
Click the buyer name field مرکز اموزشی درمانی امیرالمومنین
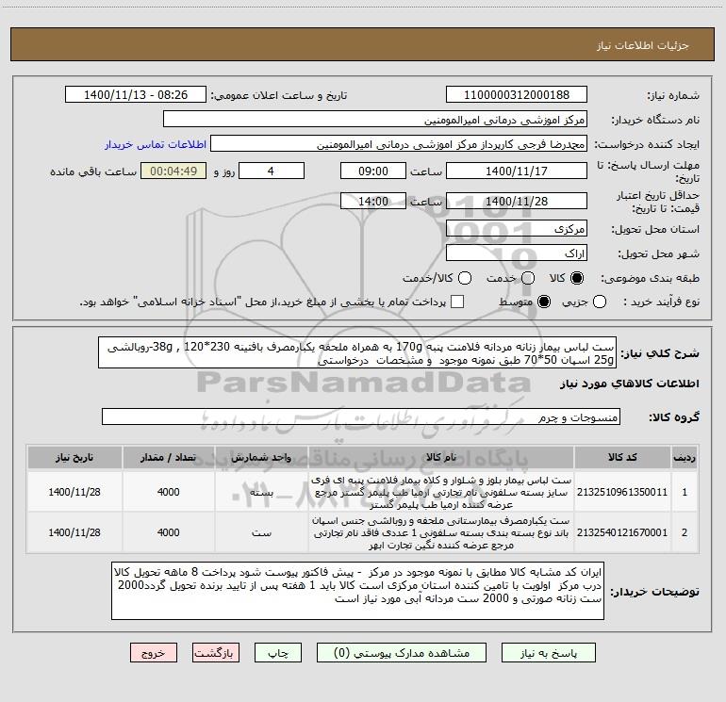375,120
